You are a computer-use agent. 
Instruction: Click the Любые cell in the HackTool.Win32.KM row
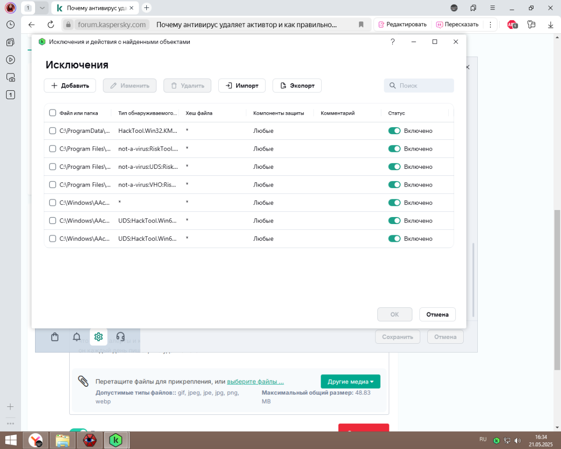coord(263,131)
